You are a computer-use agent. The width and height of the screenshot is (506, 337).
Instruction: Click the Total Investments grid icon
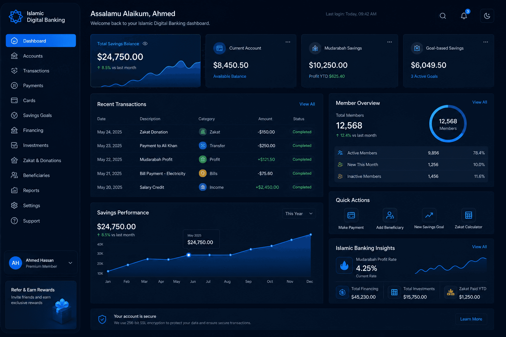pyautogui.click(x=394, y=292)
